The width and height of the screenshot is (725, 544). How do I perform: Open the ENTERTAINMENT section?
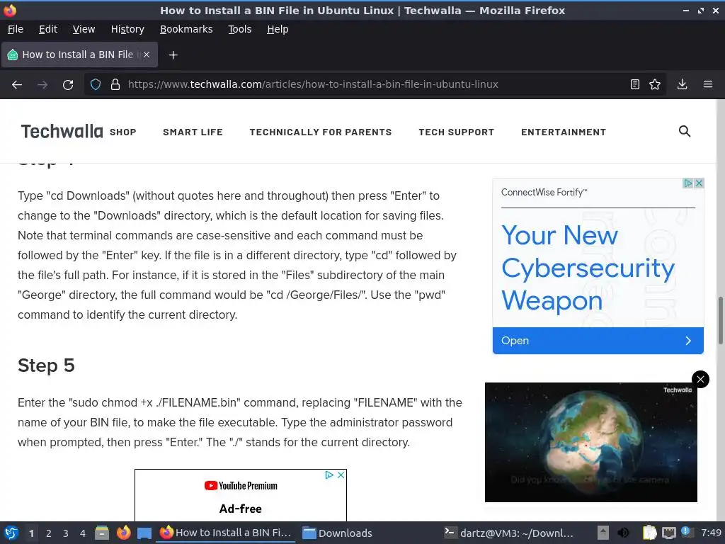(563, 132)
